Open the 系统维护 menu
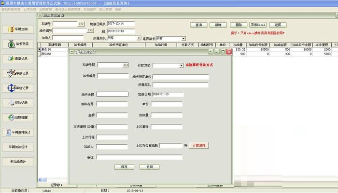The height and width of the screenshot is (193, 338). coord(90,9)
